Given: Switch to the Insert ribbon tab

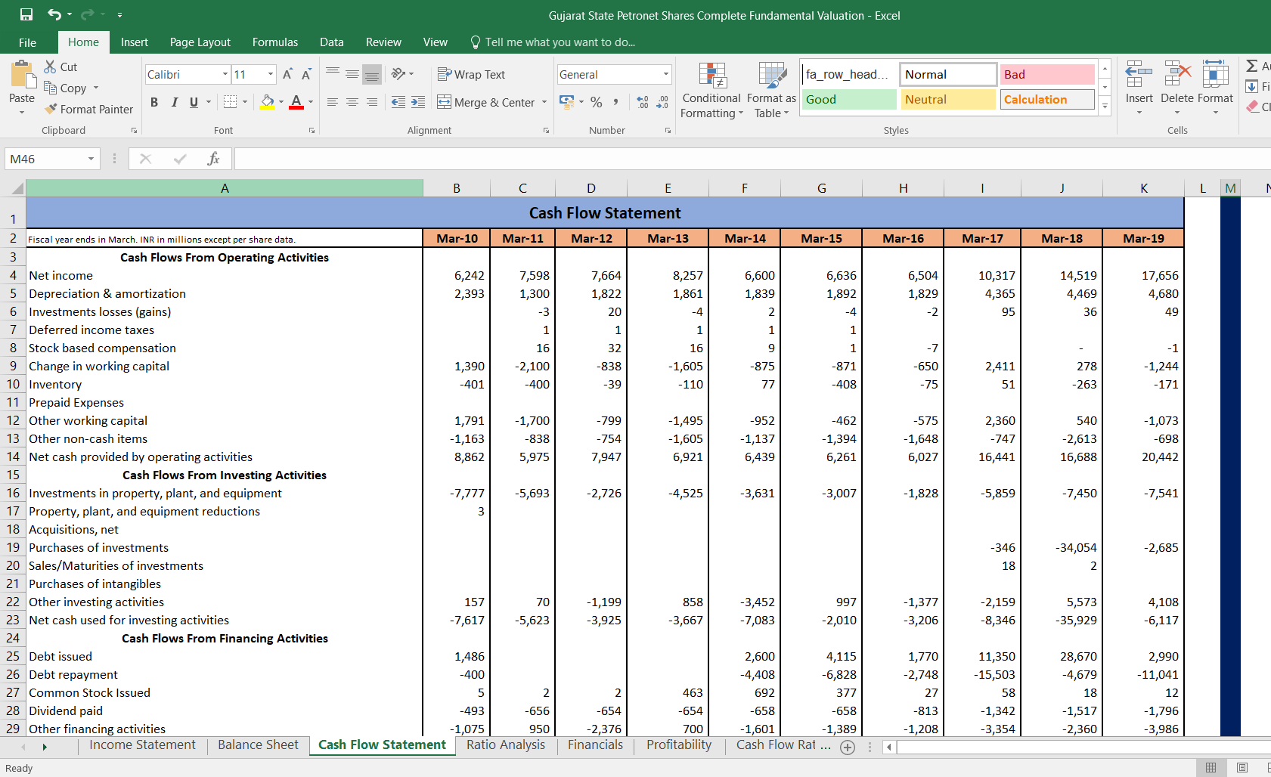Looking at the screenshot, I should click(135, 42).
